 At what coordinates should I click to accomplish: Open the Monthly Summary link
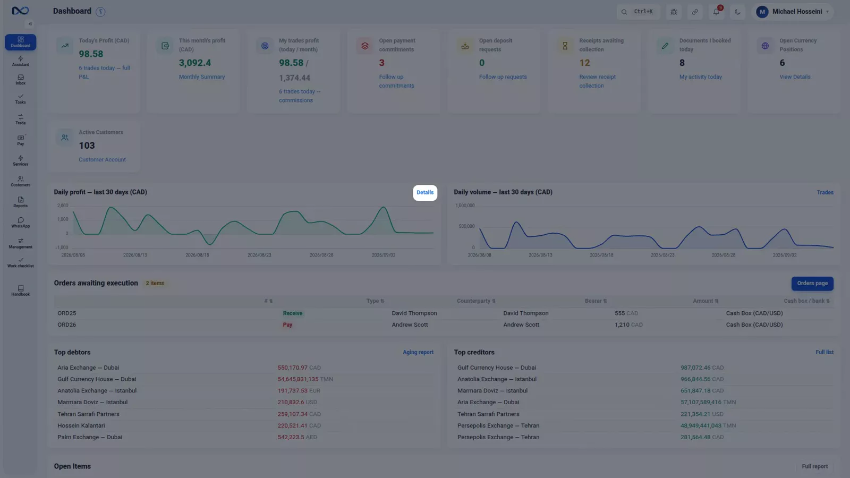tap(202, 77)
